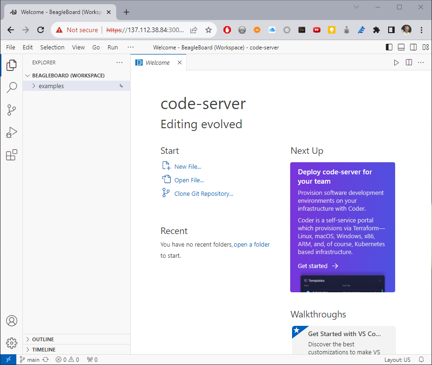This screenshot has width=432, height=365.
Task: Toggle the bottom Panel visibility
Action: click(401, 47)
